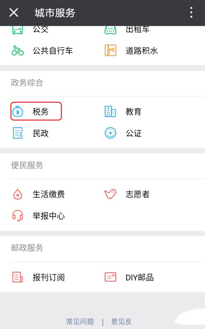
Task: Tap the 政务综合 section header
Action: click(27, 82)
